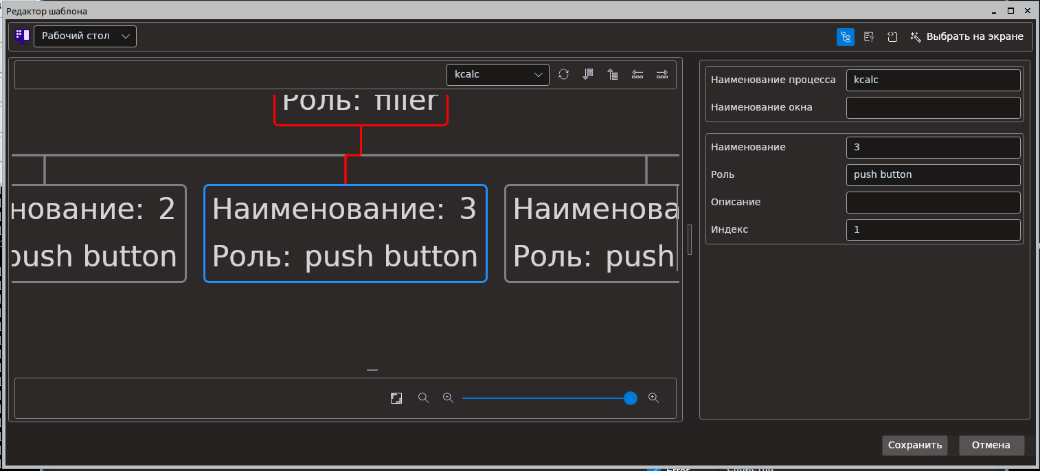This screenshot has width=1040, height=471.
Task: Open the "Рабочий стол" dropdown
Action: point(85,36)
